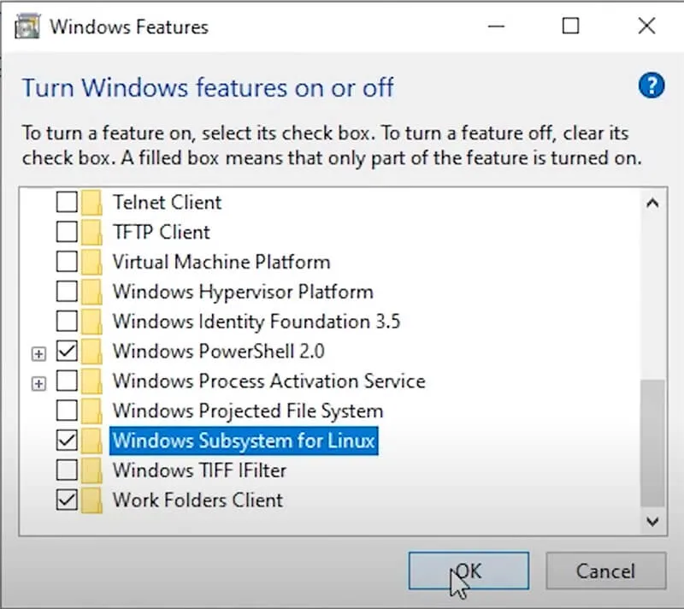This screenshot has width=684, height=609.
Task: Select the Work Folders Client folder icon
Action: point(91,500)
